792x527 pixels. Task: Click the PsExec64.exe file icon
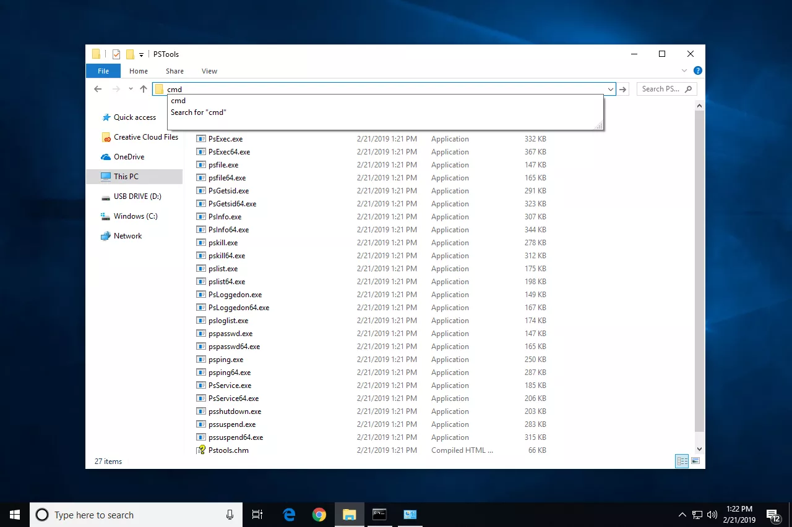pos(200,152)
